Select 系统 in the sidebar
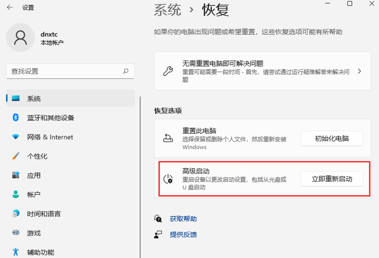This screenshot has width=379, height=258. (x=70, y=98)
